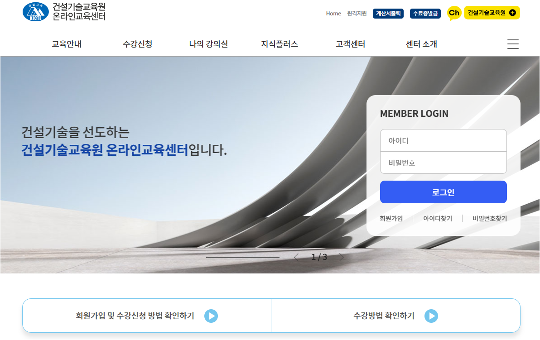Viewport: 540px width, 340px height.
Task: Open the 센터 소개 menu
Action: [x=421, y=44]
